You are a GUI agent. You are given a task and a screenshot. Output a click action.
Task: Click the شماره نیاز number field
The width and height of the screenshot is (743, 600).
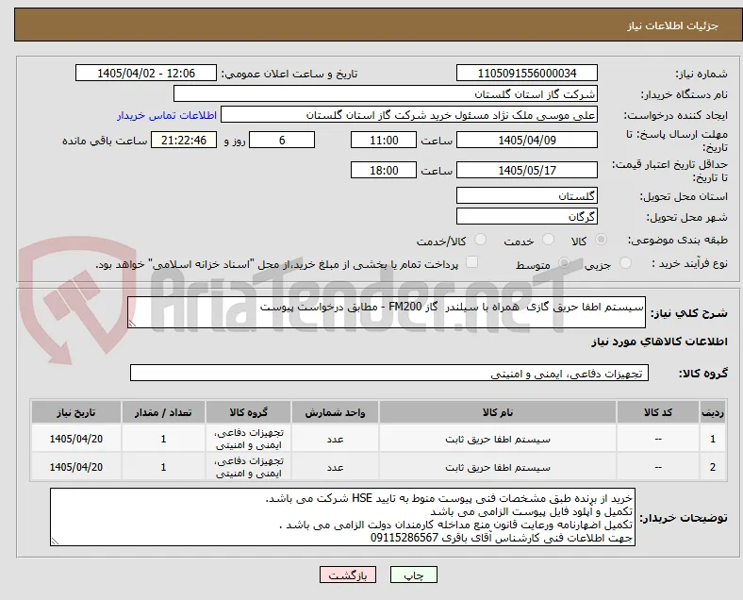[x=527, y=73]
